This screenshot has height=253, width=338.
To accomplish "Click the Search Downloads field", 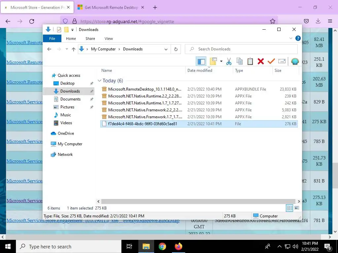I will point(241,49).
